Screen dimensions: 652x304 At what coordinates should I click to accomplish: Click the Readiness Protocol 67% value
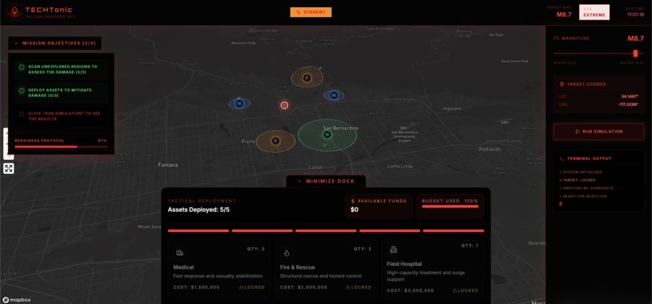tap(102, 141)
